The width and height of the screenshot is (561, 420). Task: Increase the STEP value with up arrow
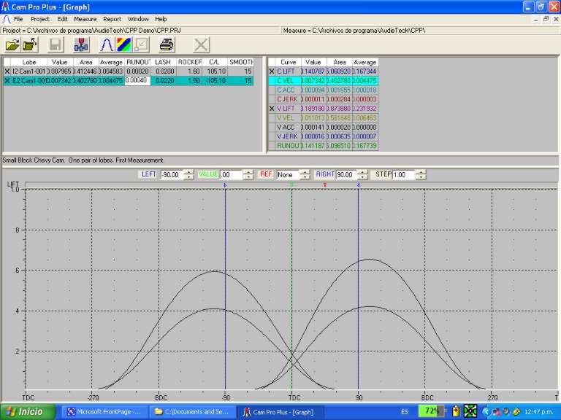421,172
